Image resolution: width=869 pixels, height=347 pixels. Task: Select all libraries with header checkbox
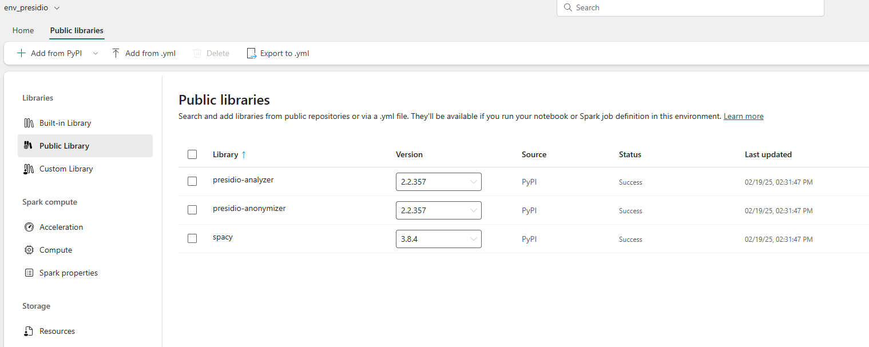(x=192, y=154)
